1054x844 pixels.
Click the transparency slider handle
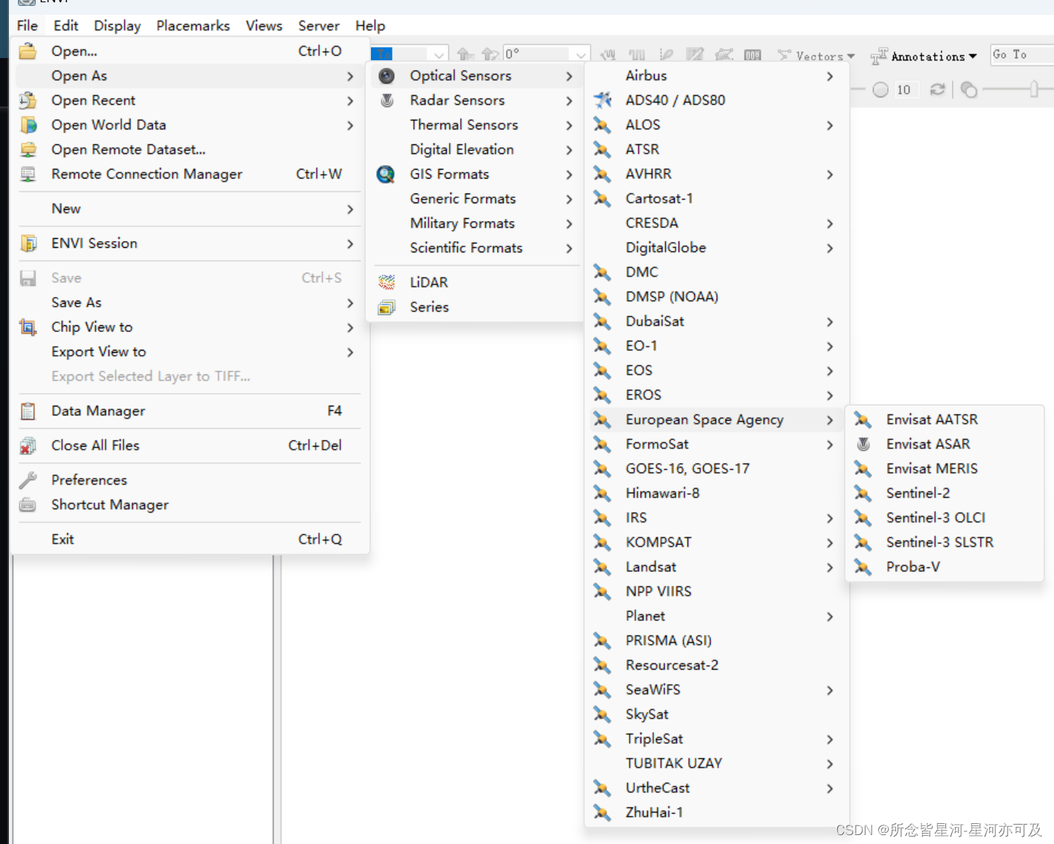pos(1034,89)
